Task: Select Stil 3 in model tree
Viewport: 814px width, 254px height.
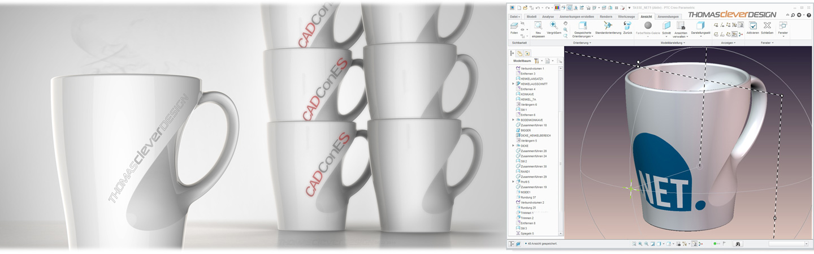Action: pyautogui.click(x=522, y=228)
